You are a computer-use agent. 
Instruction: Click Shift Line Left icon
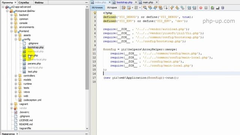[x=189, y=7]
